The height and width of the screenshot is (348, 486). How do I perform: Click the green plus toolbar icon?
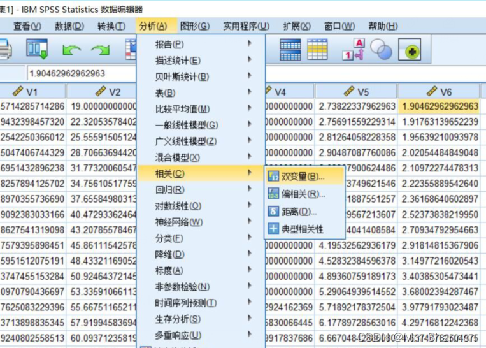[x=410, y=49]
